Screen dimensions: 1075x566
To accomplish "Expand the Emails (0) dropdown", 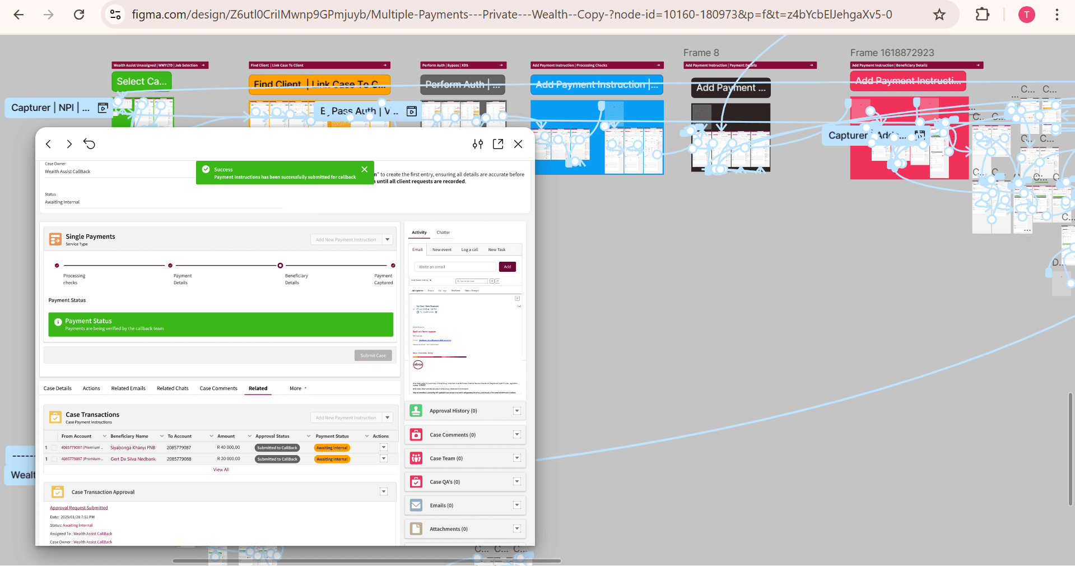I will pos(517,505).
